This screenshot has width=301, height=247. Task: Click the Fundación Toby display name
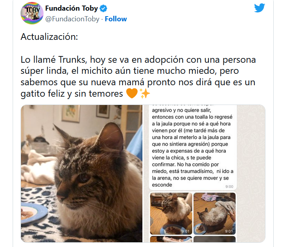pos(72,8)
